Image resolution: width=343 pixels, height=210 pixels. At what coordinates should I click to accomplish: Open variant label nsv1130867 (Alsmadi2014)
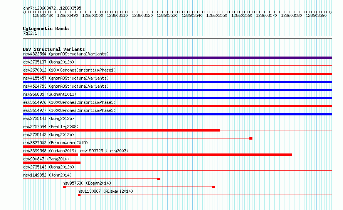click(x=105, y=191)
